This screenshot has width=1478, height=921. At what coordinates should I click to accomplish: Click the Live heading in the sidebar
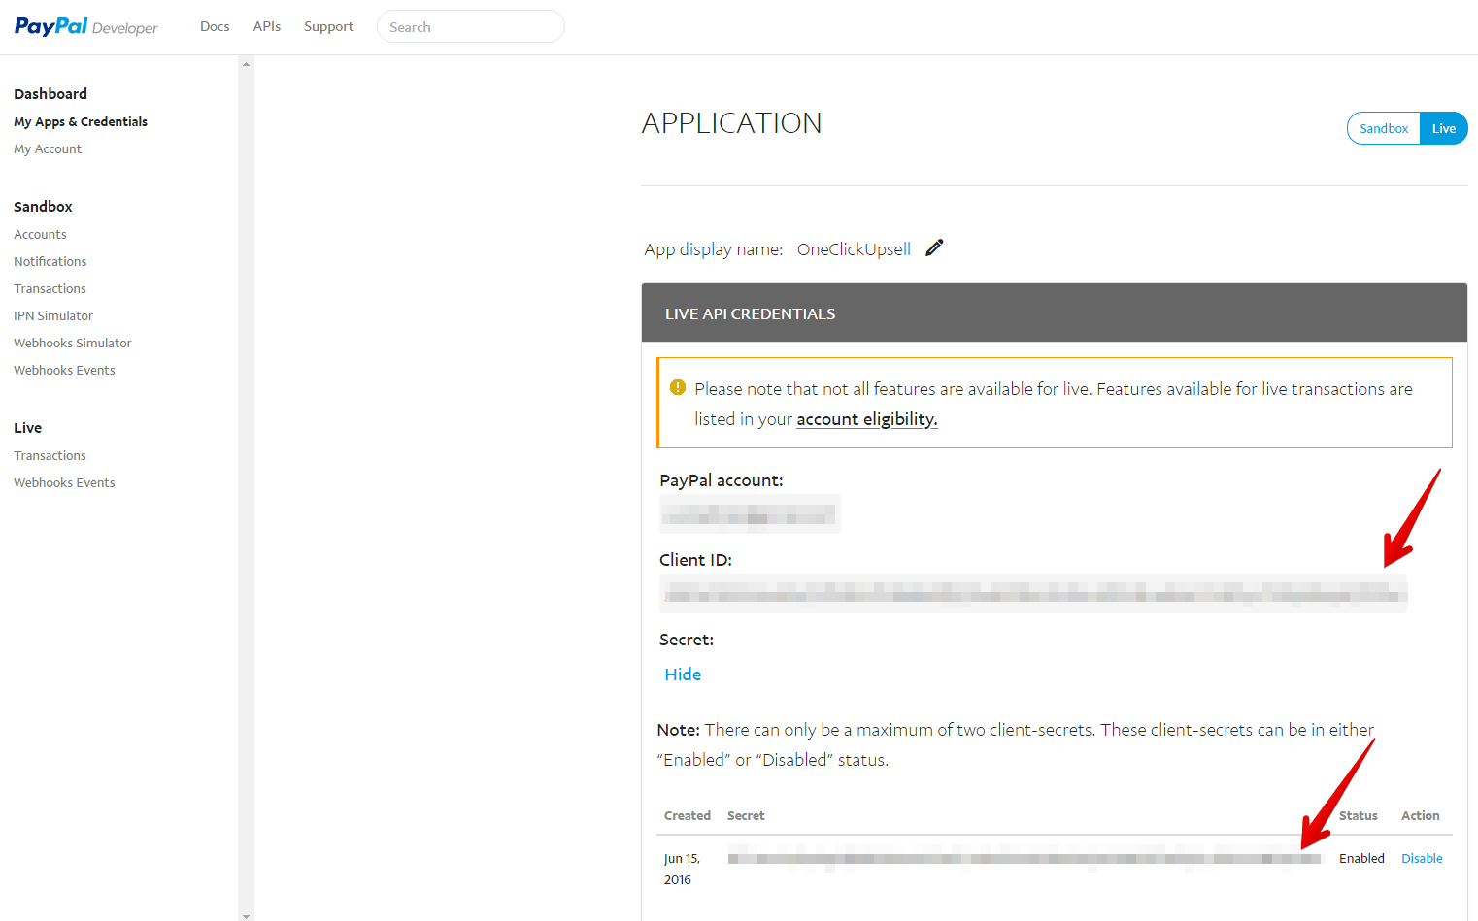tap(27, 428)
